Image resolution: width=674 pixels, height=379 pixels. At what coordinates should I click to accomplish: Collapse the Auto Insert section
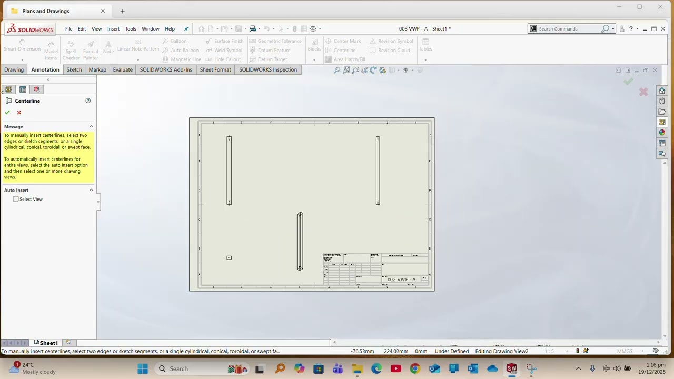(91, 190)
